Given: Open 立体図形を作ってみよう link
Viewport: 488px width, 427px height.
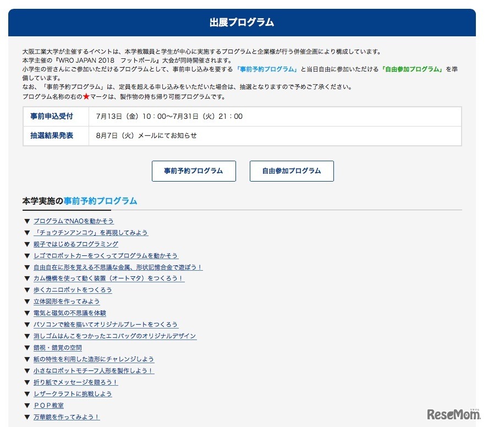Looking at the screenshot, I should point(69,302).
